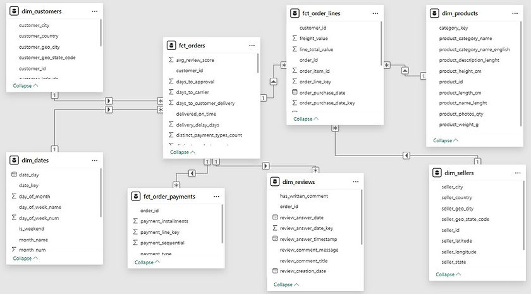
Task: Collapse the fct_orders field list
Action: click(183, 152)
